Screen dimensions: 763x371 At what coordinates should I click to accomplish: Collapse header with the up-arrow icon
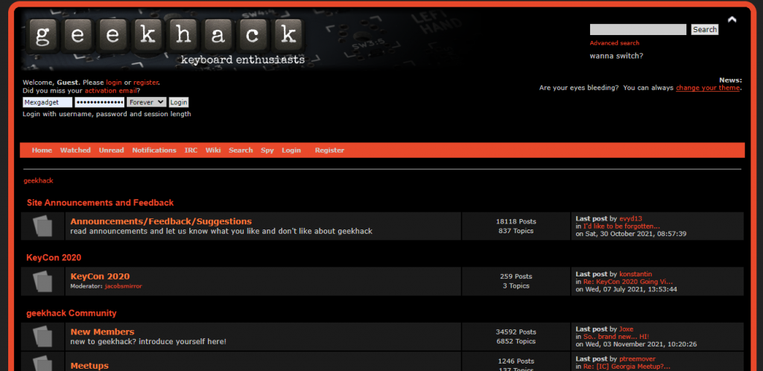[732, 20]
